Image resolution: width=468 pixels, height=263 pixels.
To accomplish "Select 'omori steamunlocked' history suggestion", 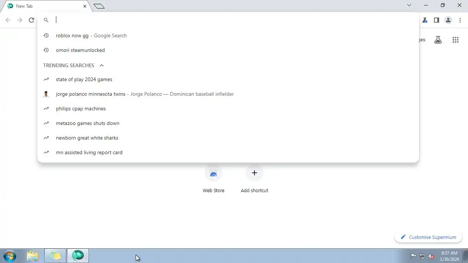I will point(228,50).
